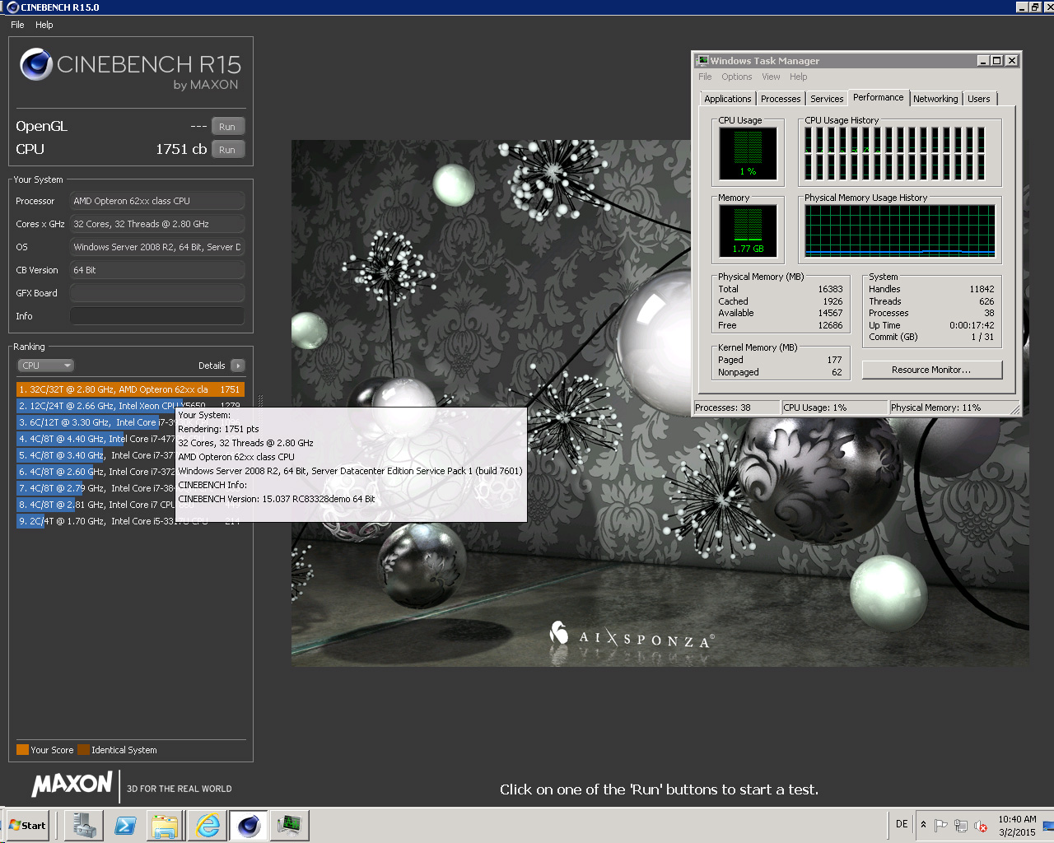The width and height of the screenshot is (1054, 843).
Task: Open Task Manager File menu
Action: click(x=705, y=77)
